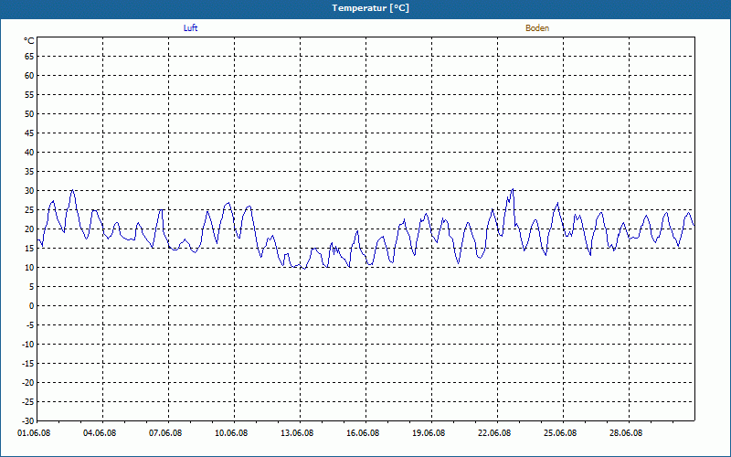Viewport: 731px width, 457px height.
Task: Select the 22.06.08 date label
Action: [x=494, y=432]
